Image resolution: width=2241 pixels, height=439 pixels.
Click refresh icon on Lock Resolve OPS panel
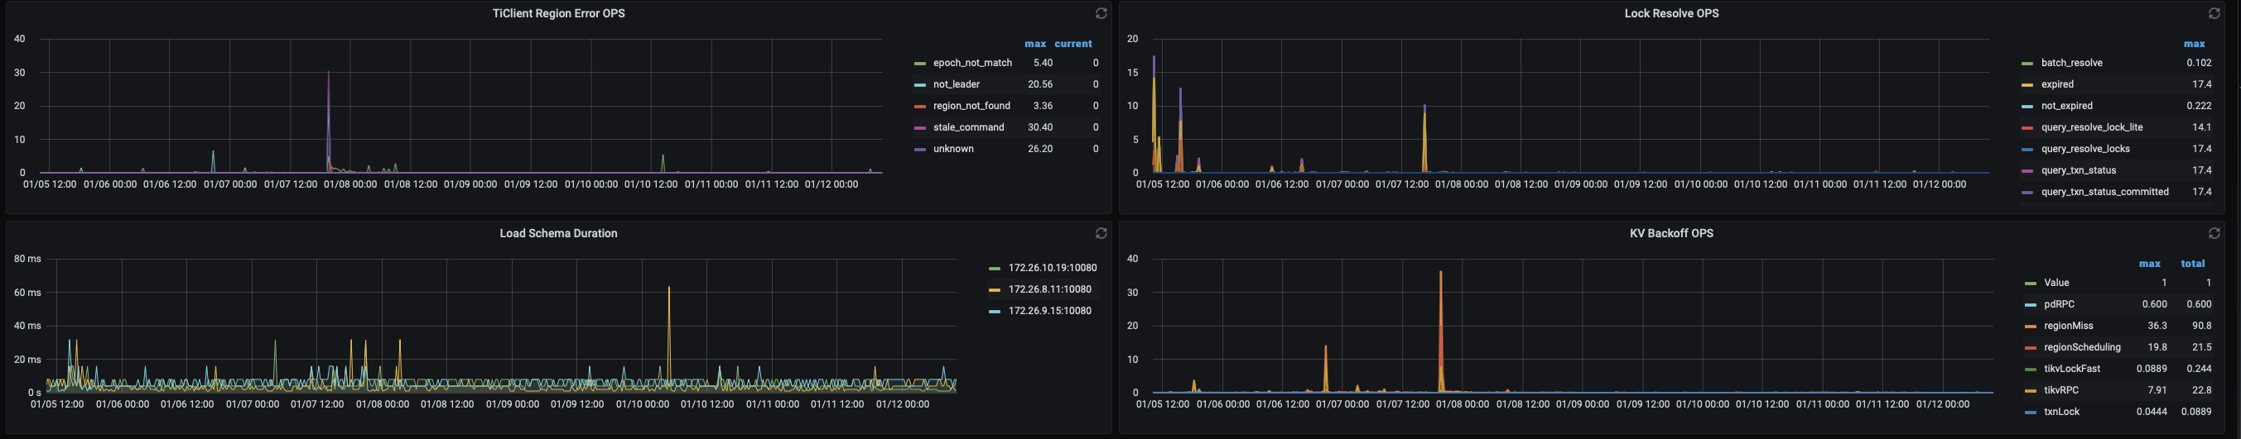[2214, 14]
